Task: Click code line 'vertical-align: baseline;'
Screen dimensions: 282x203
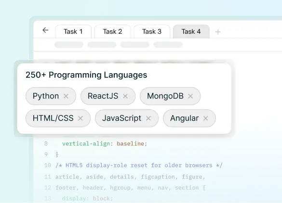Action: 105,143
